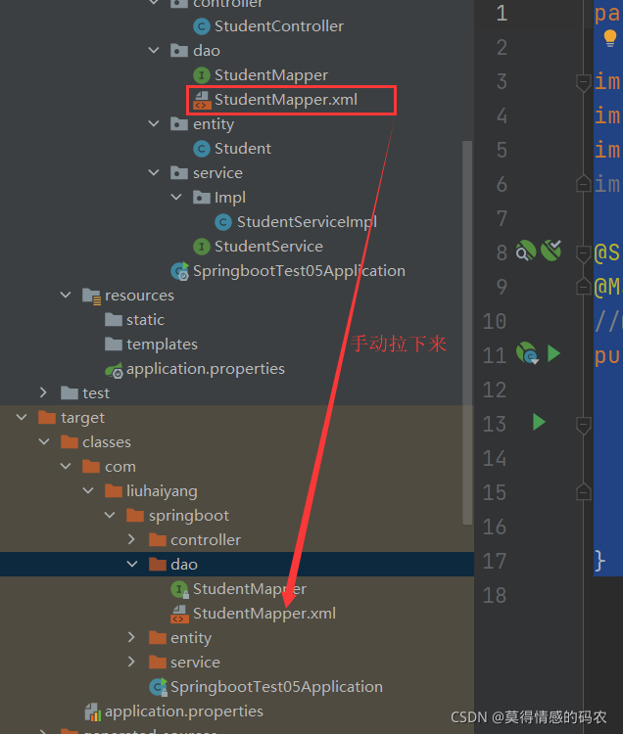Image resolution: width=623 pixels, height=734 pixels.
Task: Click the orange target folder icon
Action: (47, 418)
